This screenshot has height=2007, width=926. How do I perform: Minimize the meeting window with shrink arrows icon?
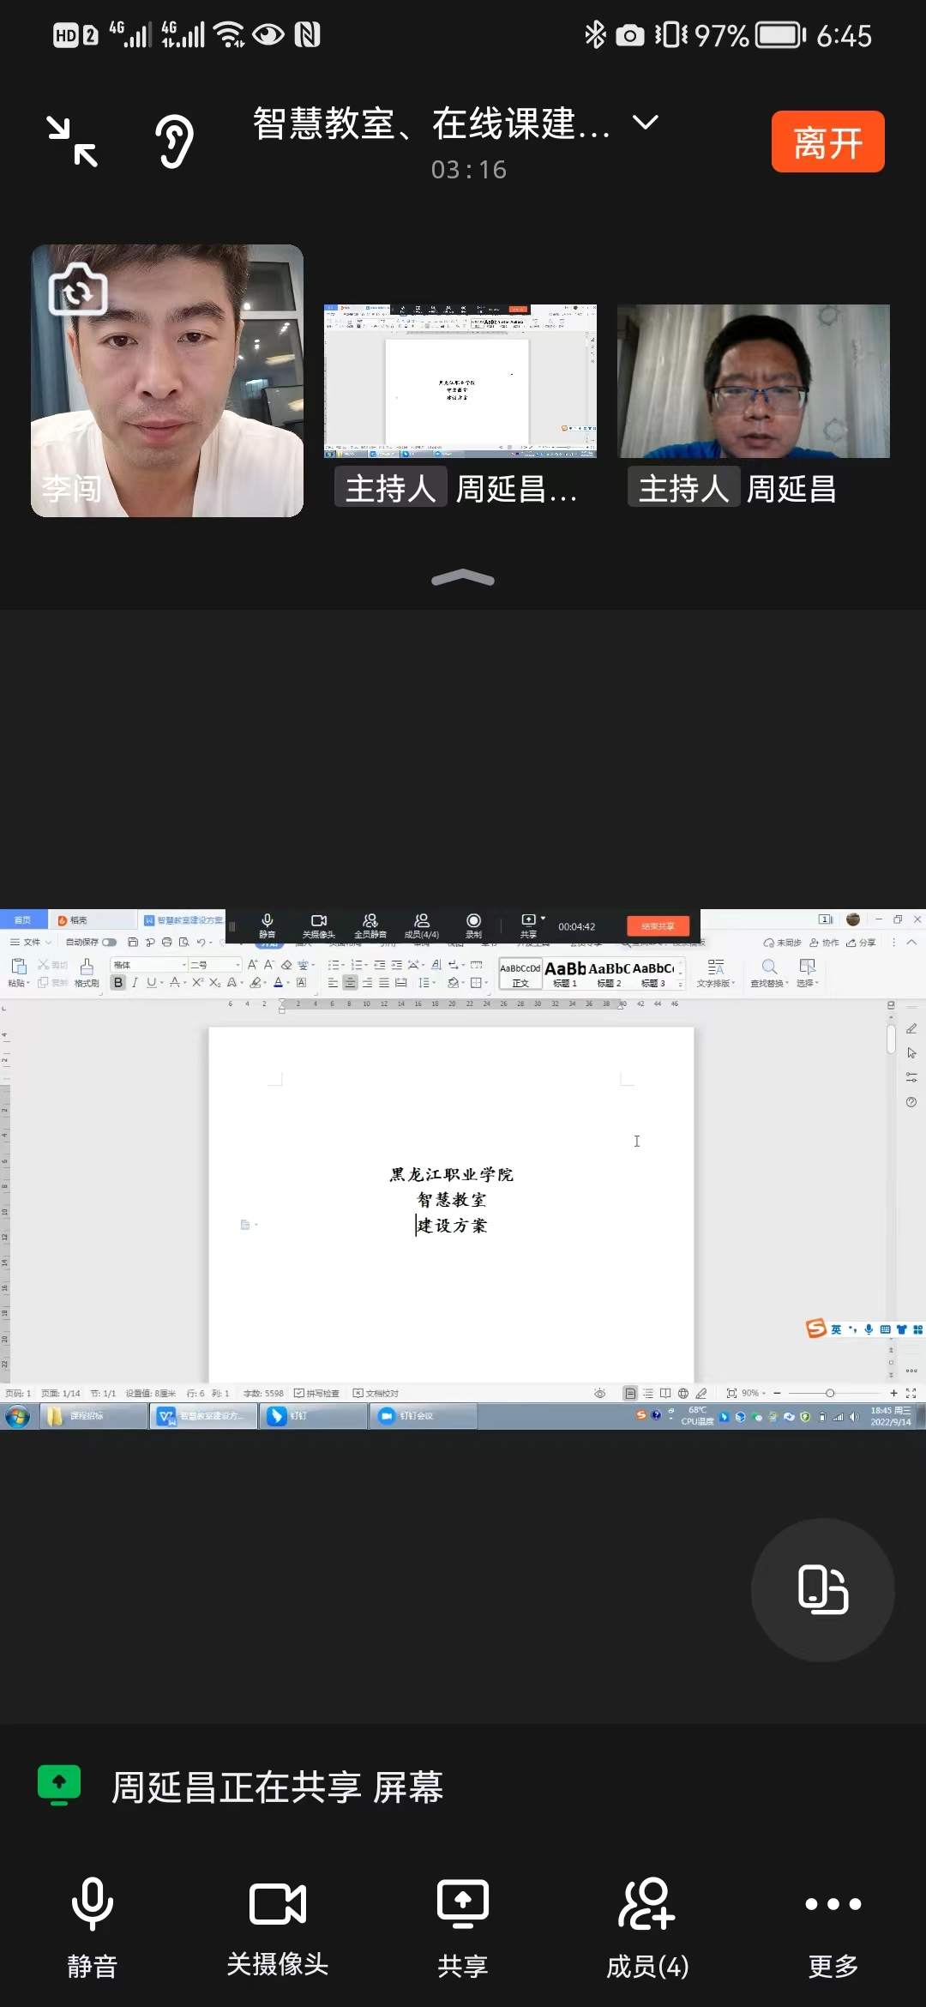[72, 142]
